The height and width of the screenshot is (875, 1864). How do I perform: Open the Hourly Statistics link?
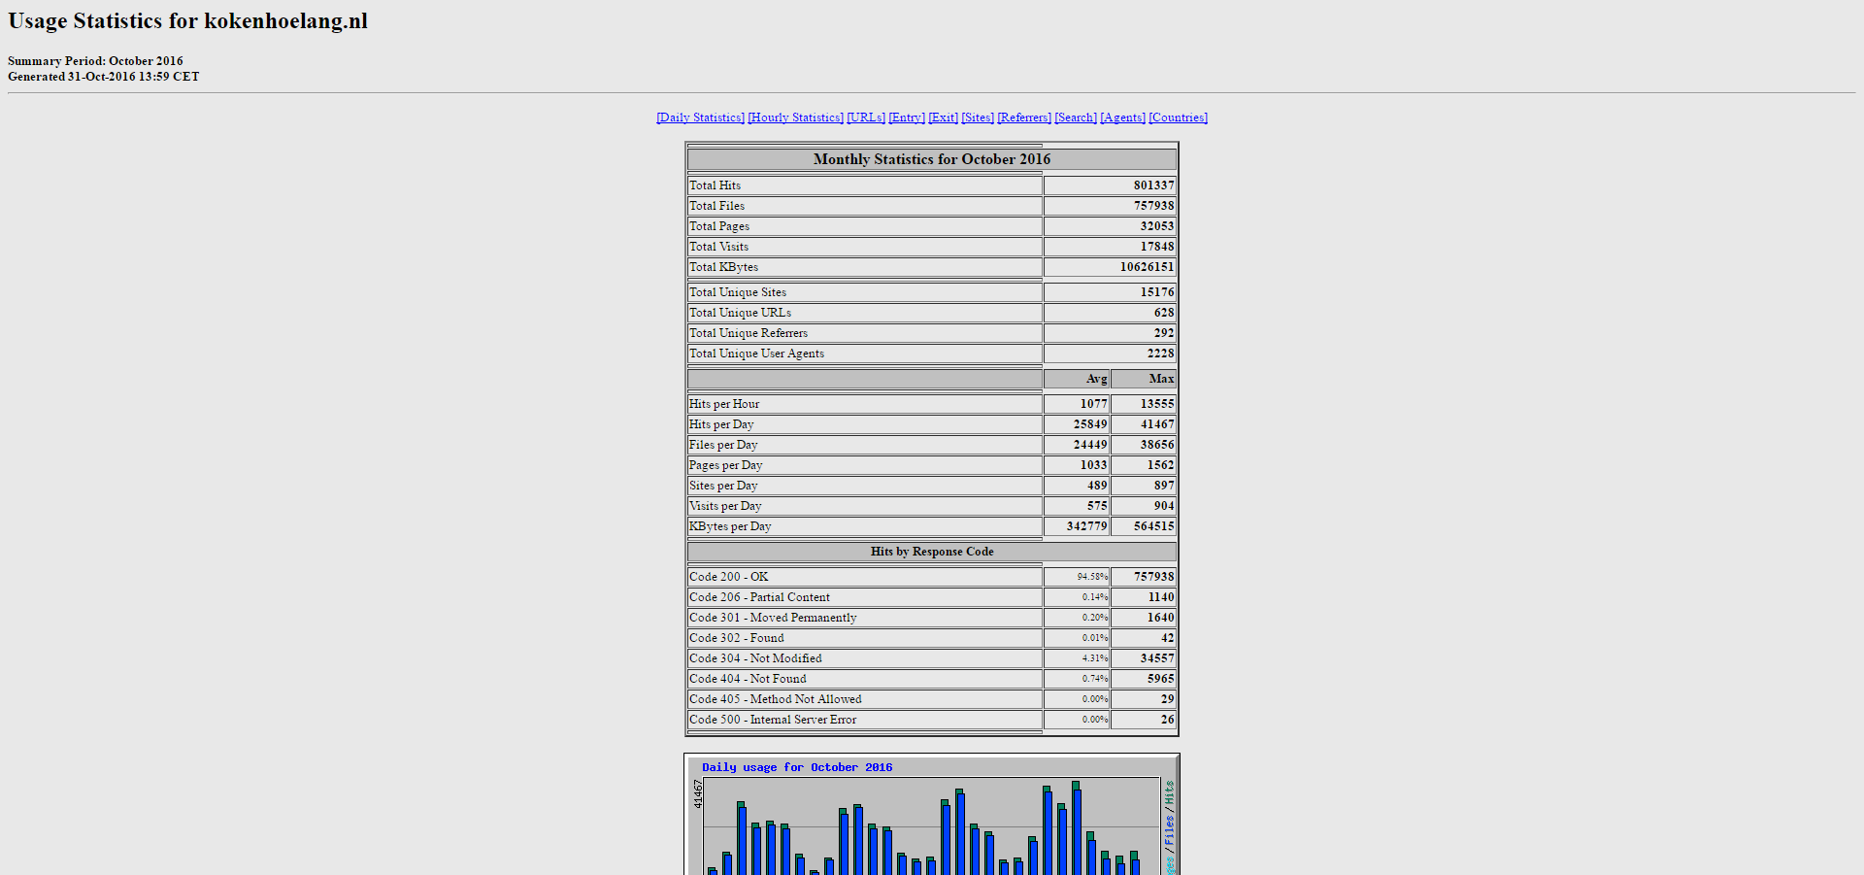(x=795, y=118)
